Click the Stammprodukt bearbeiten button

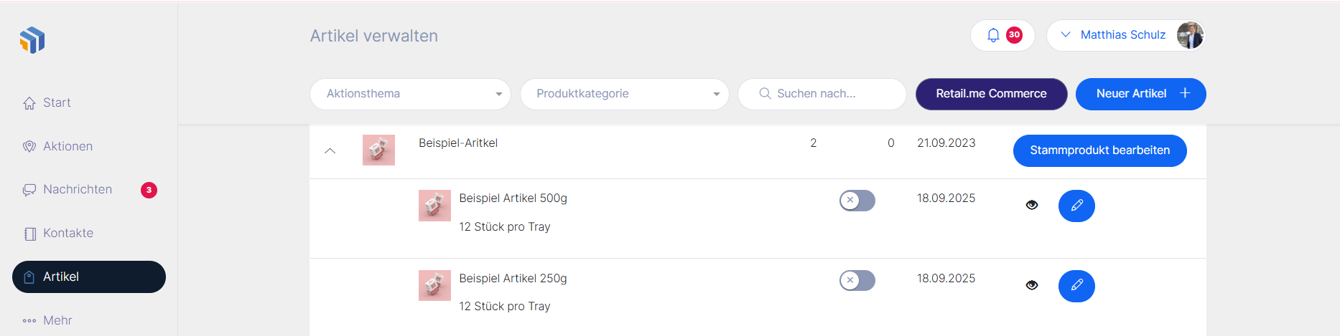(x=1099, y=150)
